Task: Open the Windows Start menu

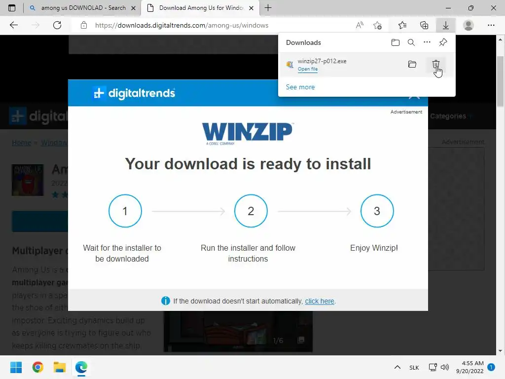Action: (16, 367)
